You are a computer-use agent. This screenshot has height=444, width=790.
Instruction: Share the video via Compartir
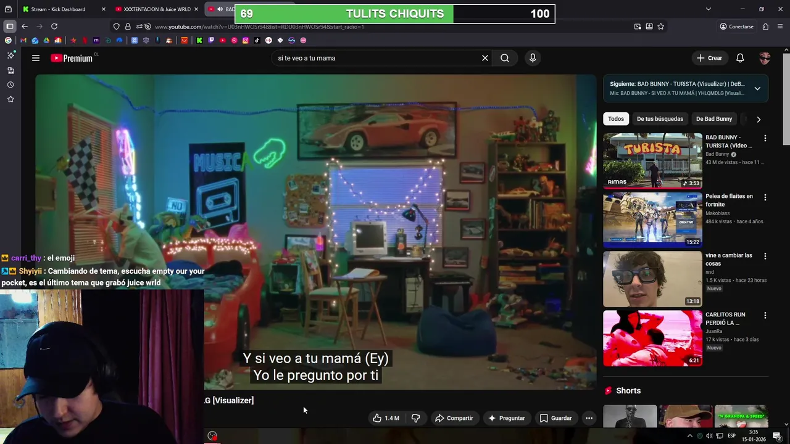[454, 418]
